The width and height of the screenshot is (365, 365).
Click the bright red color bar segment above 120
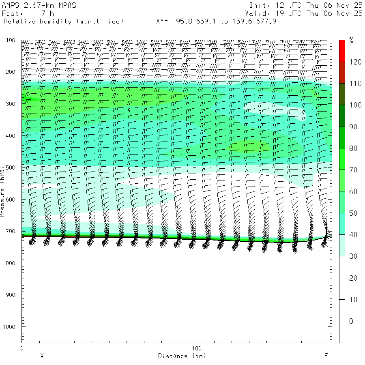click(x=342, y=51)
